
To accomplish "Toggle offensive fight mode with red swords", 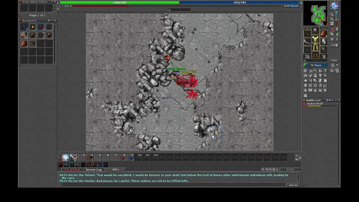I will tap(332, 29).
